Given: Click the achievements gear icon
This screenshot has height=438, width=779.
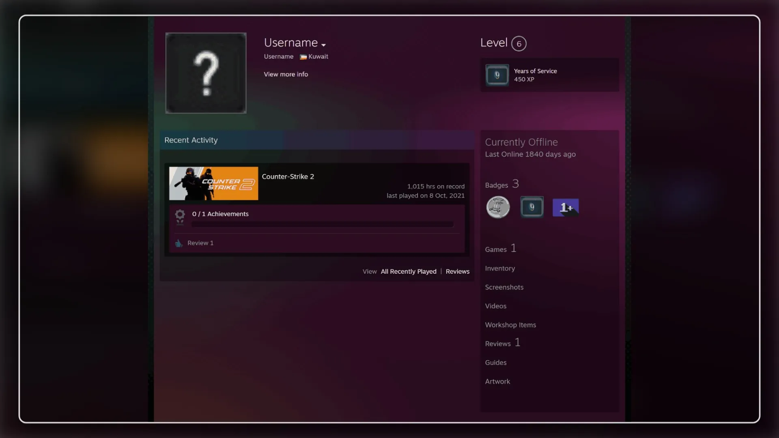Looking at the screenshot, I should pos(180,216).
